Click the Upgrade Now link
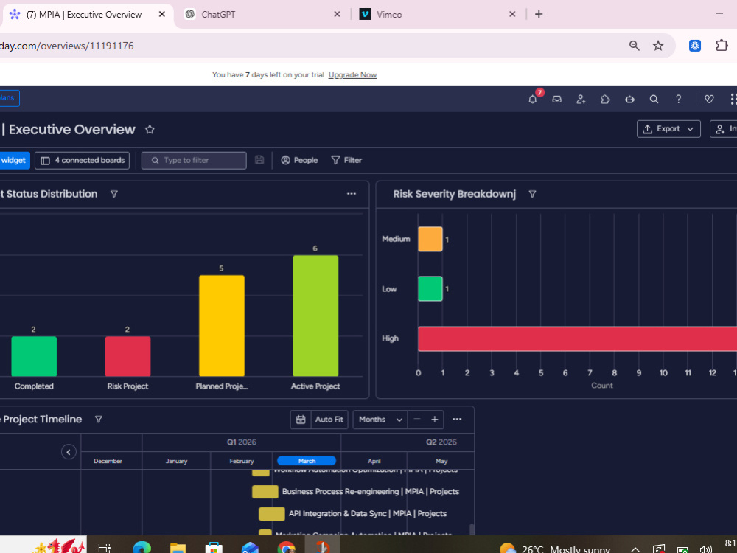 point(352,74)
